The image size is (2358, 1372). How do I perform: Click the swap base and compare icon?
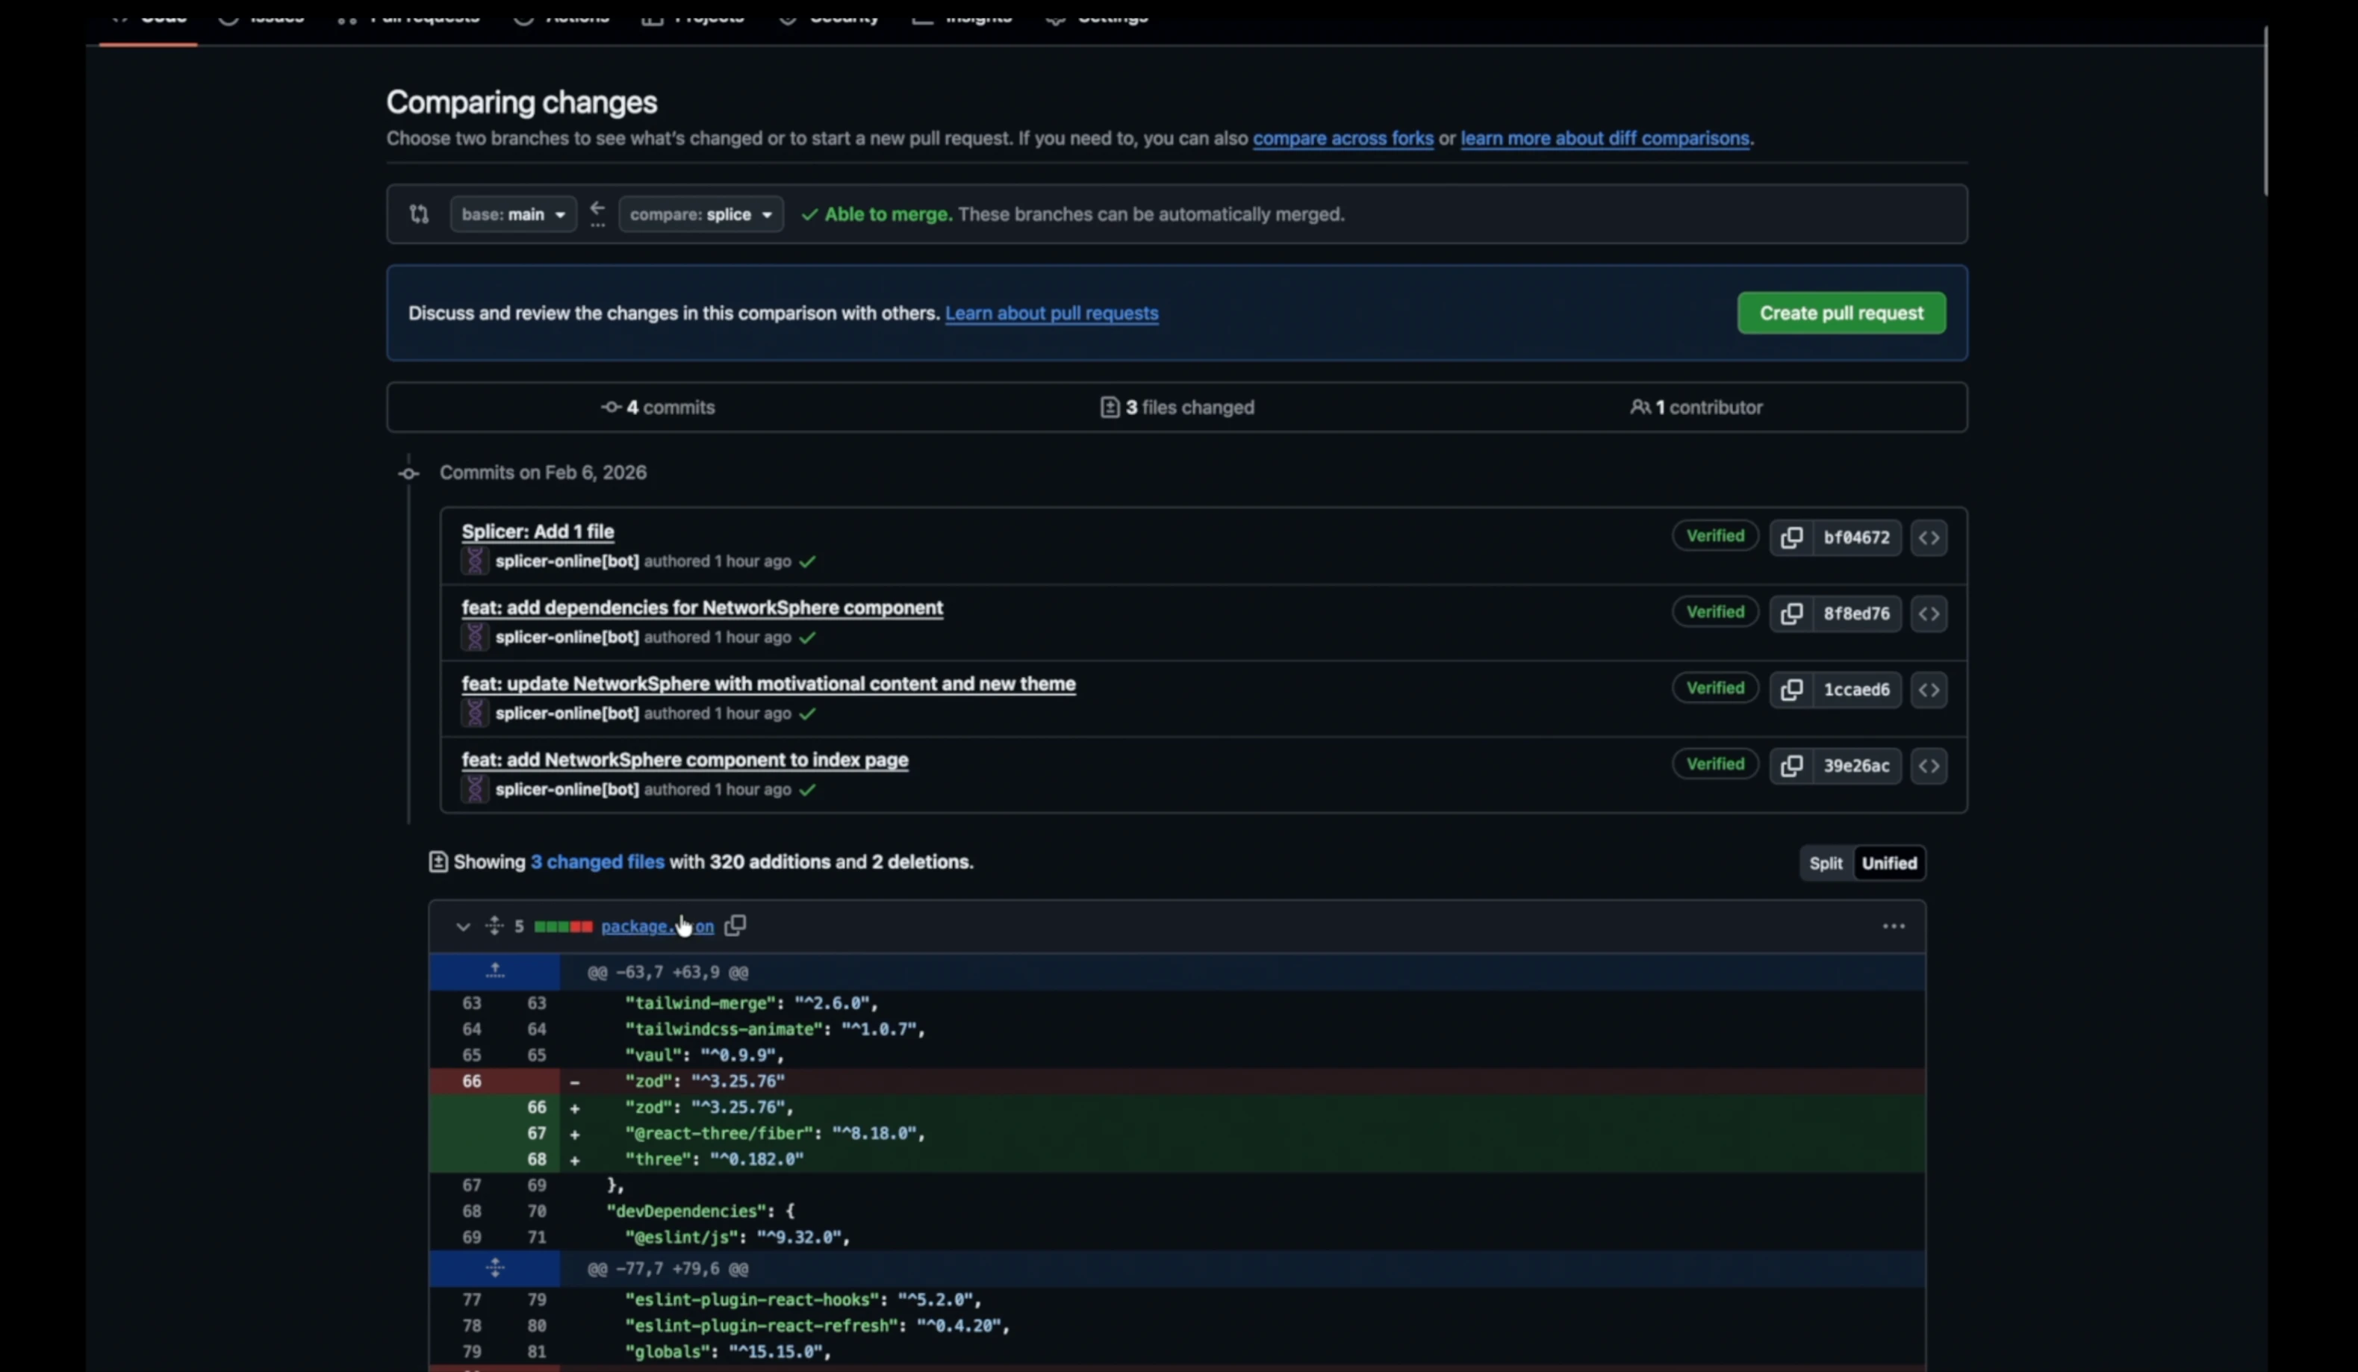(419, 214)
